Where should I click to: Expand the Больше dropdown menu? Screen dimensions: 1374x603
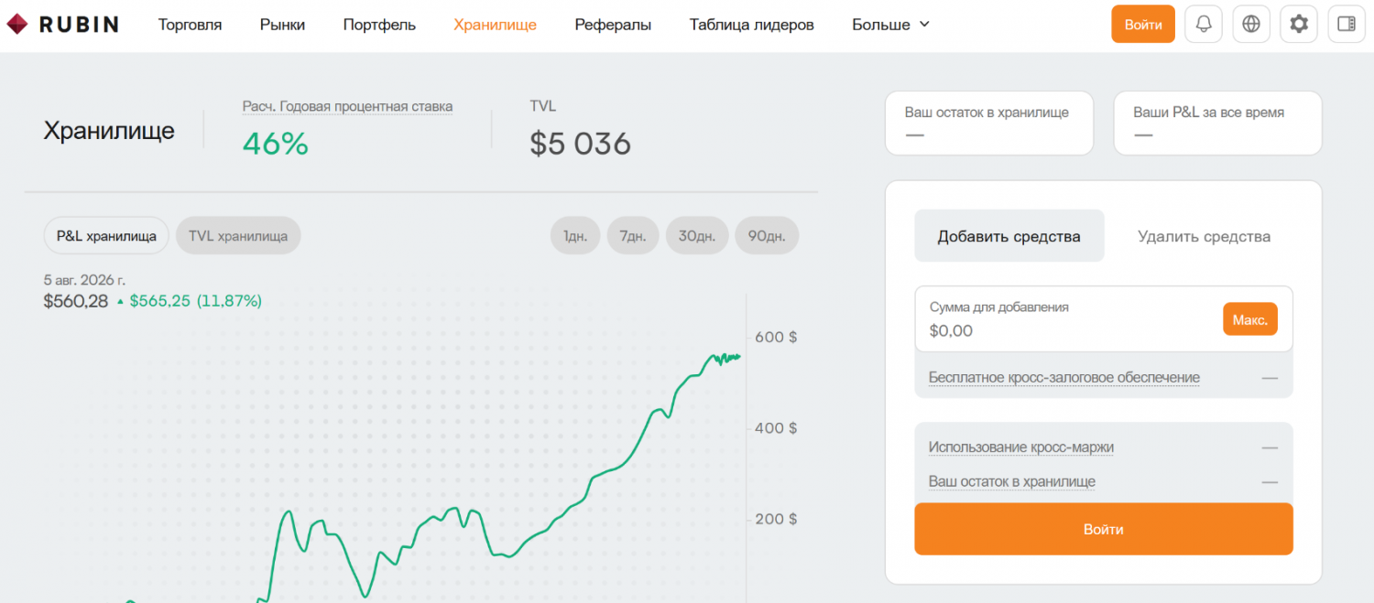click(890, 25)
